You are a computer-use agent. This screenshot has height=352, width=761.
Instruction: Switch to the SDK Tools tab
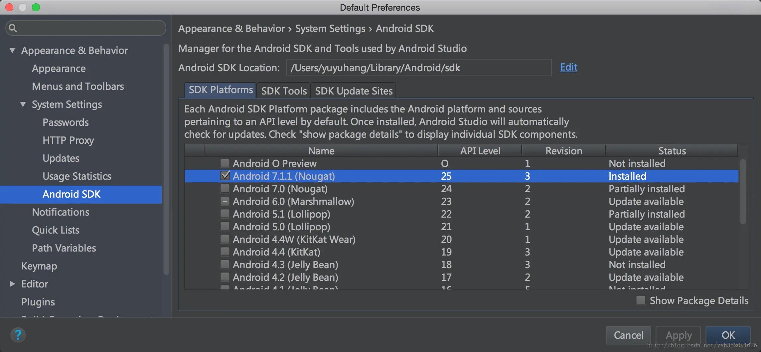tap(284, 91)
